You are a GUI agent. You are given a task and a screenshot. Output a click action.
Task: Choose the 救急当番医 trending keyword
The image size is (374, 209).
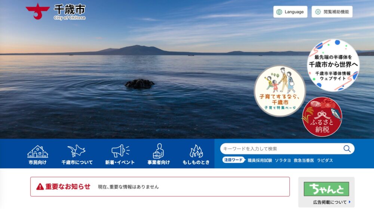coord(304,160)
